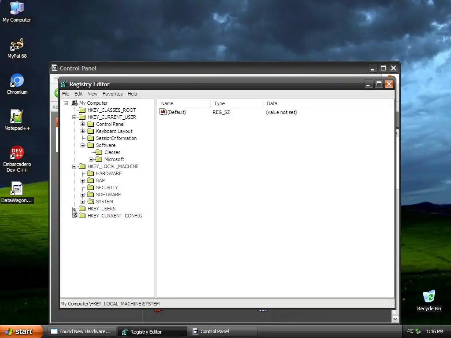Select the My Computer desktop icon
The image size is (451, 338).
point(17,12)
